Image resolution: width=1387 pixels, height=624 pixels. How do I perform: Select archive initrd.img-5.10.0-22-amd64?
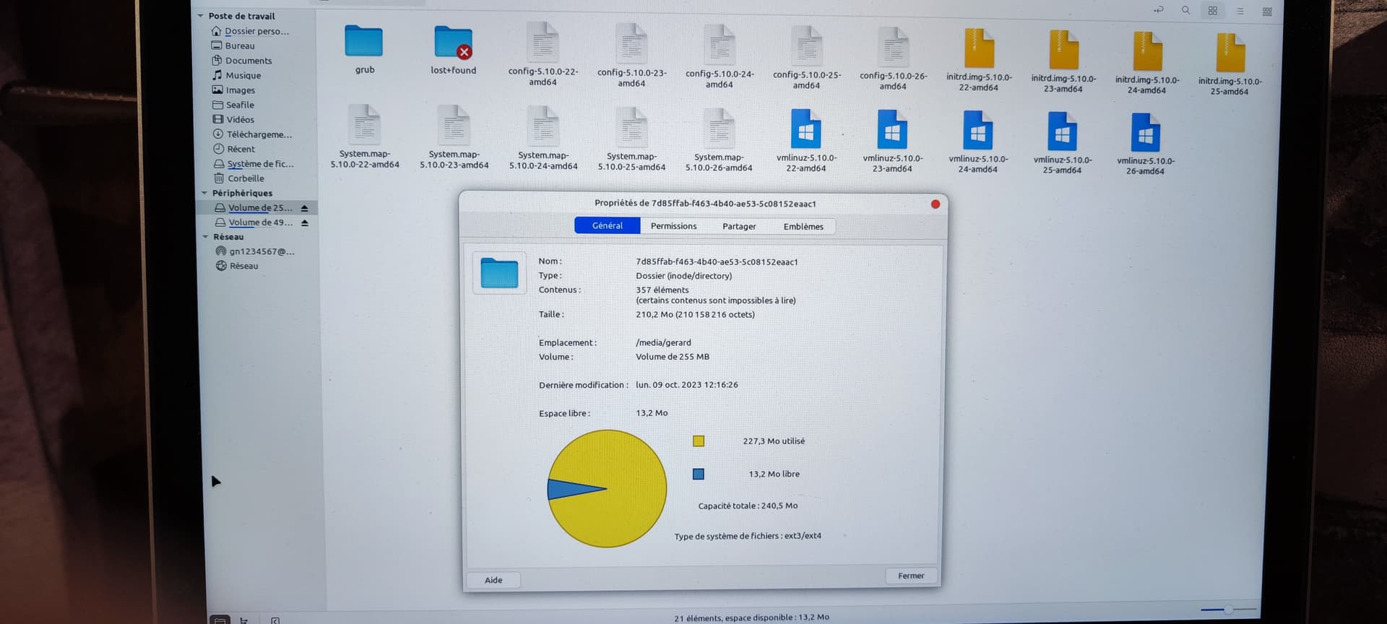tap(979, 61)
